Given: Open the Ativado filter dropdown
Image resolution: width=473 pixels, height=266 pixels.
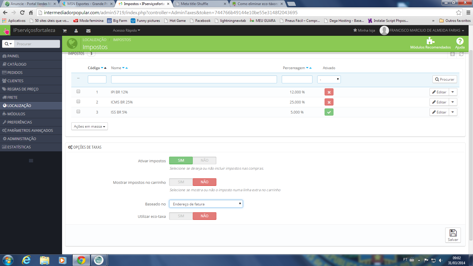Looking at the screenshot, I should 329,79.
